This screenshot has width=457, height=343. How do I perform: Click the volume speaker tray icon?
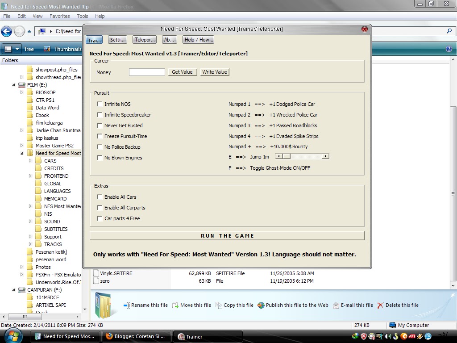coord(388,336)
